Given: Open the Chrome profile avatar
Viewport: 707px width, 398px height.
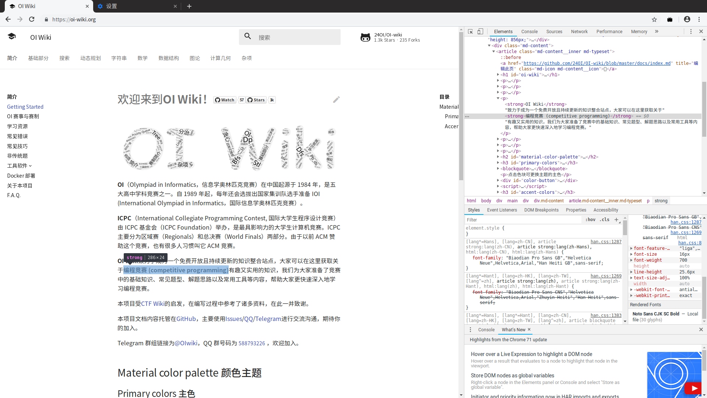Looking at the screenshot, I should point(687,19).
